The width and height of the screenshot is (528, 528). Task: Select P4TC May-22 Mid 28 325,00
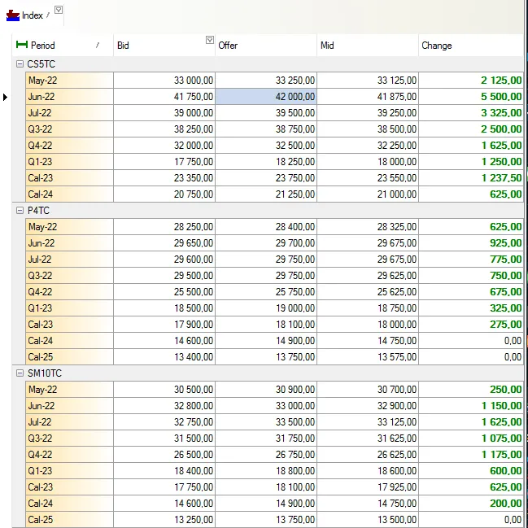[x=368, y=227]
